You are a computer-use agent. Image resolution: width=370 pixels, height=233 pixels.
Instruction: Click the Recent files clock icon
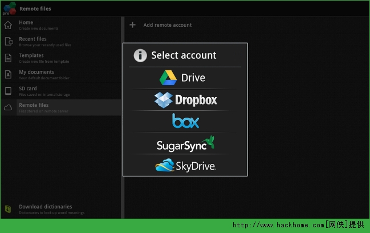(x=9, y=41)
